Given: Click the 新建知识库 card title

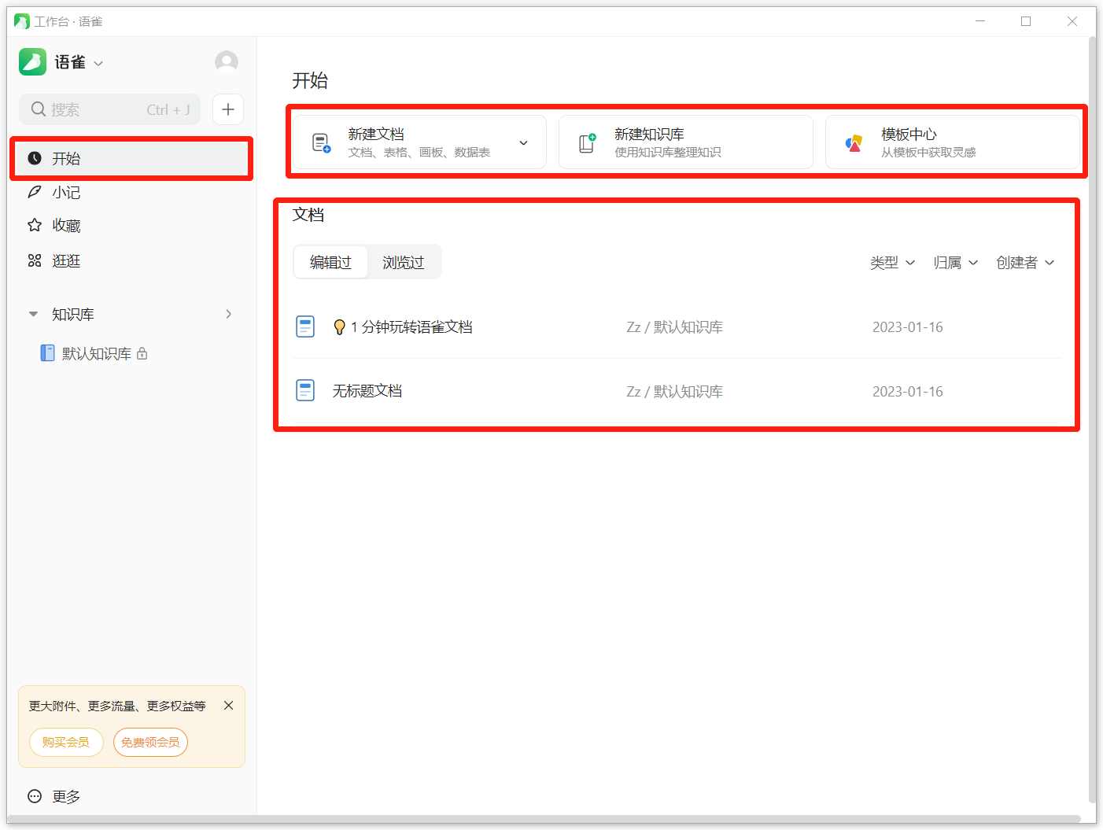Looking at the screenshot, I should click(649, 135).
